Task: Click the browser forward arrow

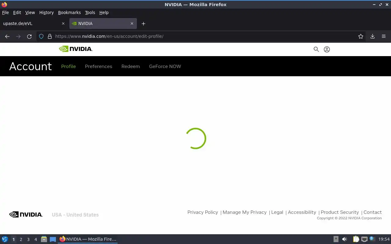Action: [x=18, y=36]
